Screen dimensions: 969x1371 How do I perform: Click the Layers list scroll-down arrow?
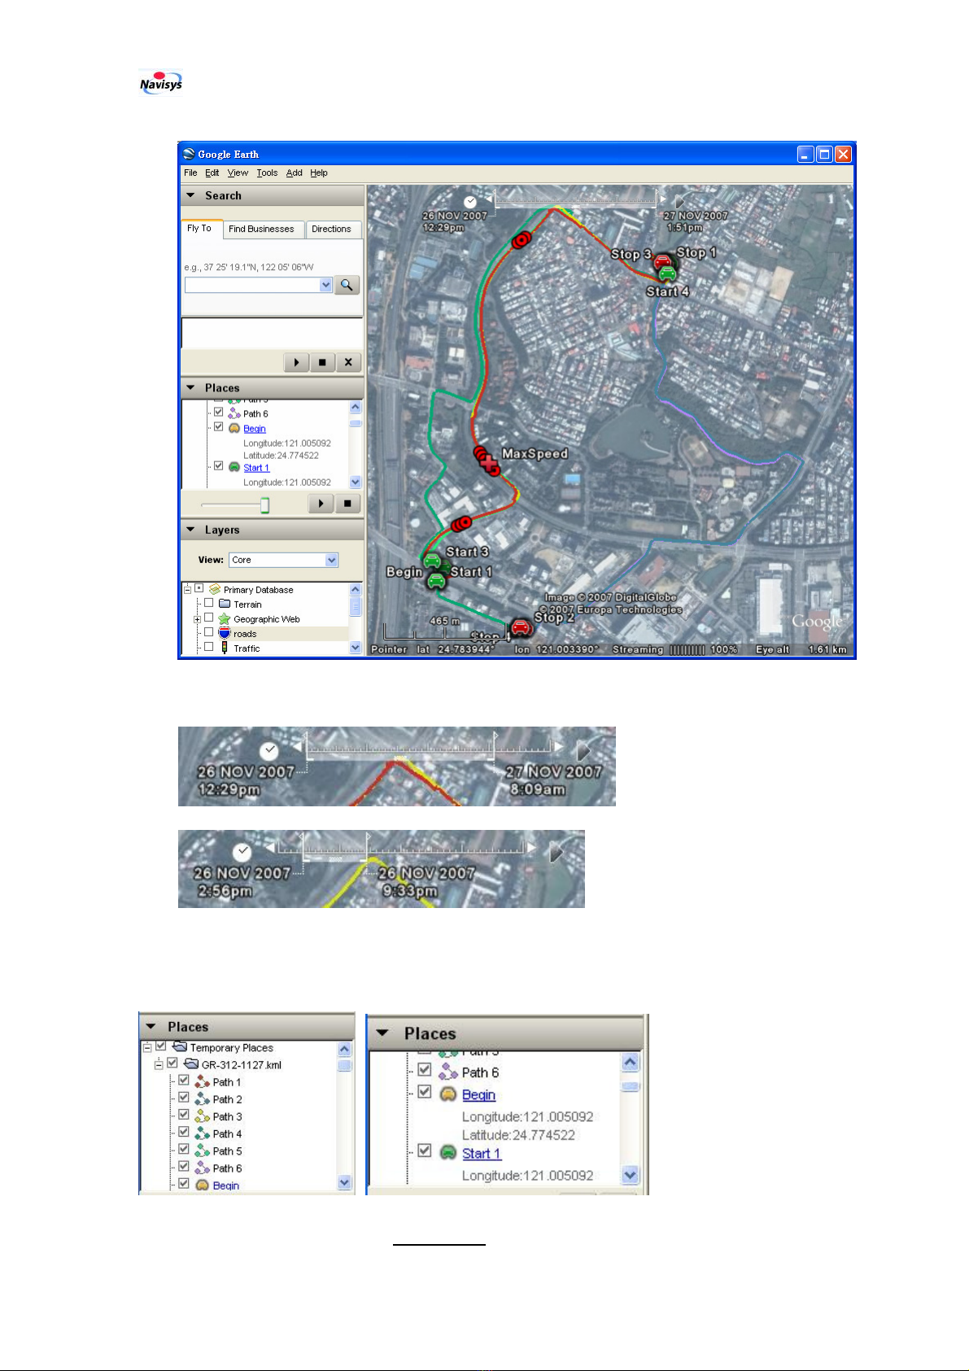point(356,648)
